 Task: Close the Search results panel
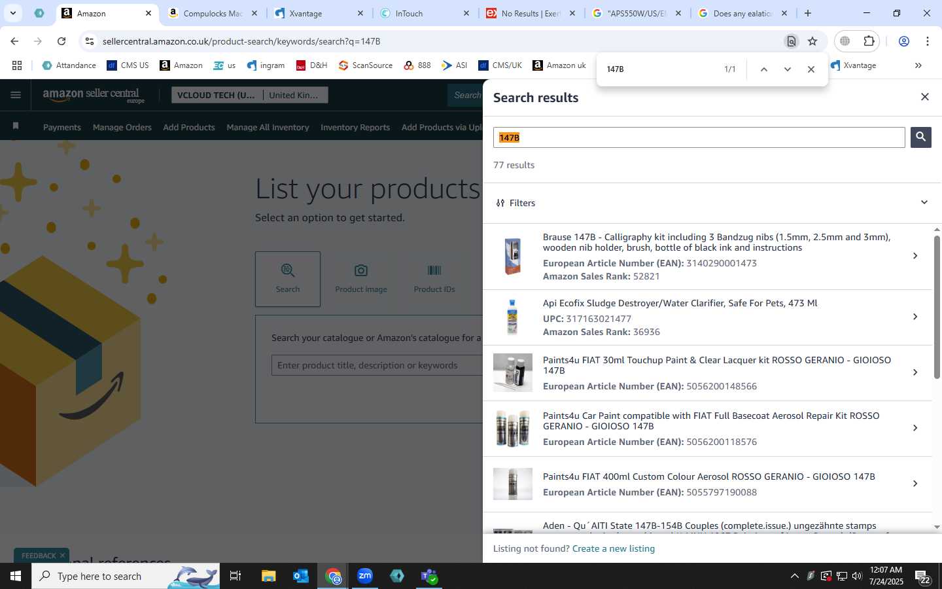click(x=924, y=97)
